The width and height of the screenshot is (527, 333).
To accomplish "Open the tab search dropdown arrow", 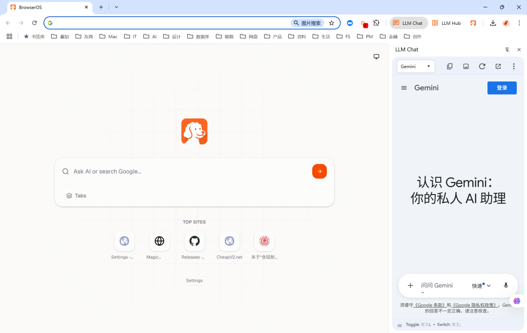I will click(116, 7).
